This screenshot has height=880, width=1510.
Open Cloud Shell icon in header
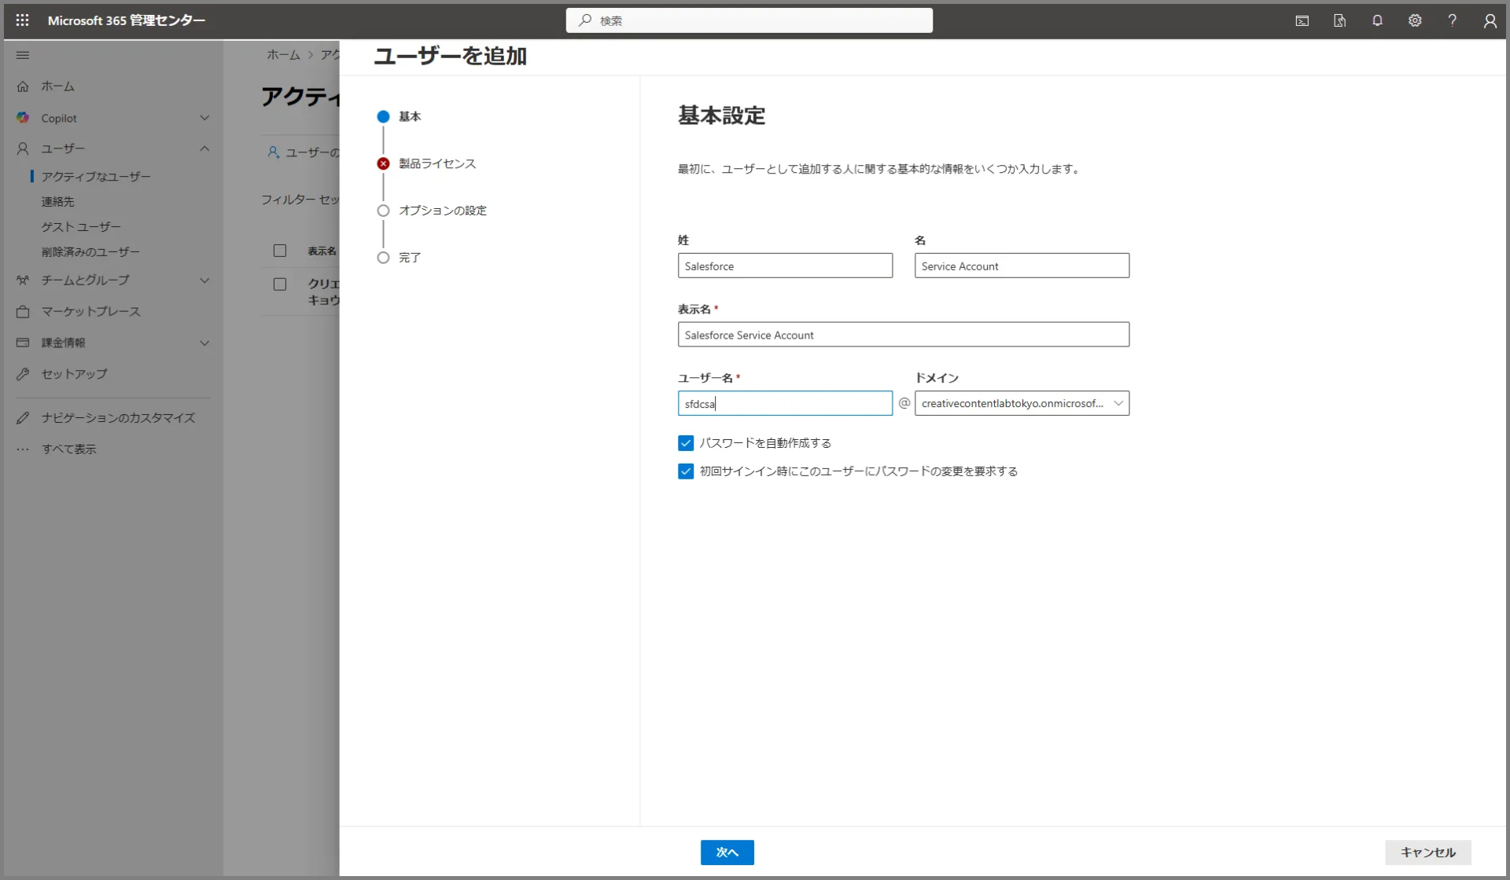pyautogui.click(x=1302, y=21)
